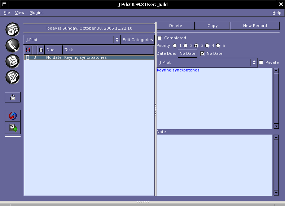This screenshot has height=206, width=285.
Task: Click the Delete button
Action: [x=176, y=26]
